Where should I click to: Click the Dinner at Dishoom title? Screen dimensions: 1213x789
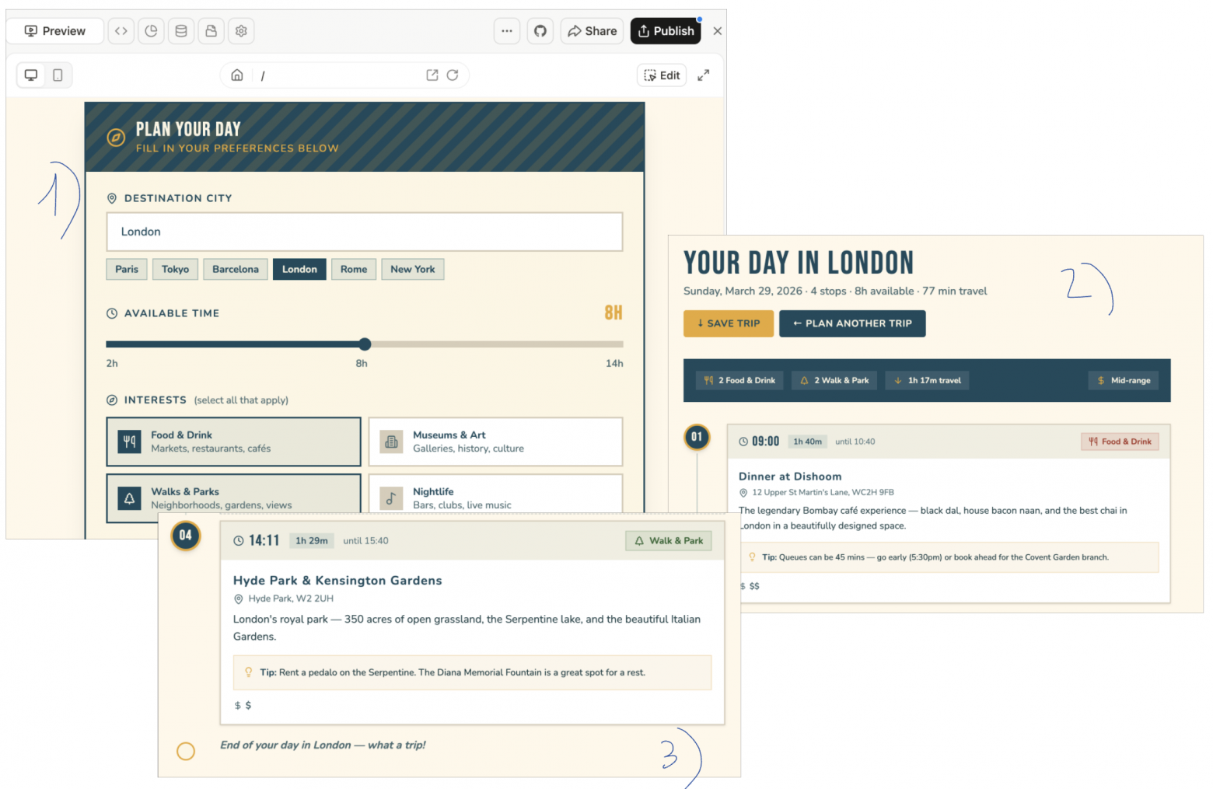pos(790,477)
